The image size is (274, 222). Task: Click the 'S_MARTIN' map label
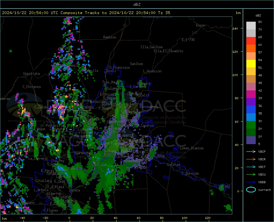(126, 136)
